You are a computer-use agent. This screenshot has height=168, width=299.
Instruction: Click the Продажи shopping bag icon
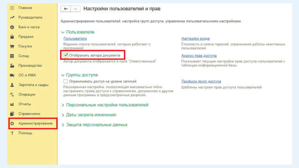pos(12,37)
